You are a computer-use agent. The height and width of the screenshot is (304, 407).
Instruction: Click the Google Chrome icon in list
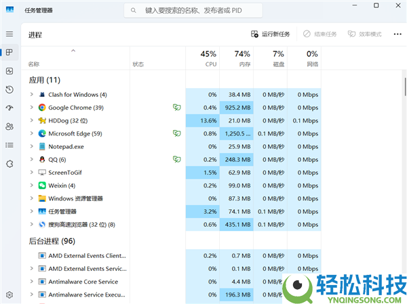click(42, 108)
